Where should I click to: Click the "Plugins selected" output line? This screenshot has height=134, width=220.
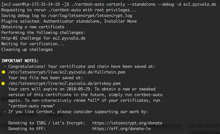(69, 21)
